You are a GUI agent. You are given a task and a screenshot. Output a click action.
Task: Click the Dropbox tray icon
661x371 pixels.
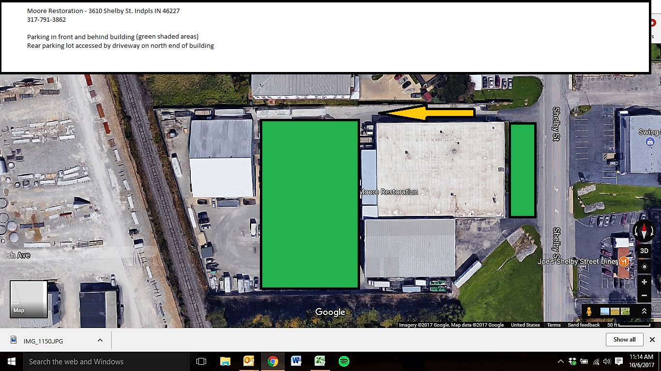point(572,361)
